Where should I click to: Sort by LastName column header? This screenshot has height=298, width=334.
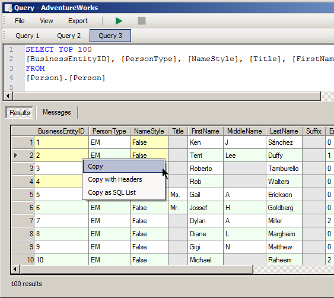click(284, 131)
